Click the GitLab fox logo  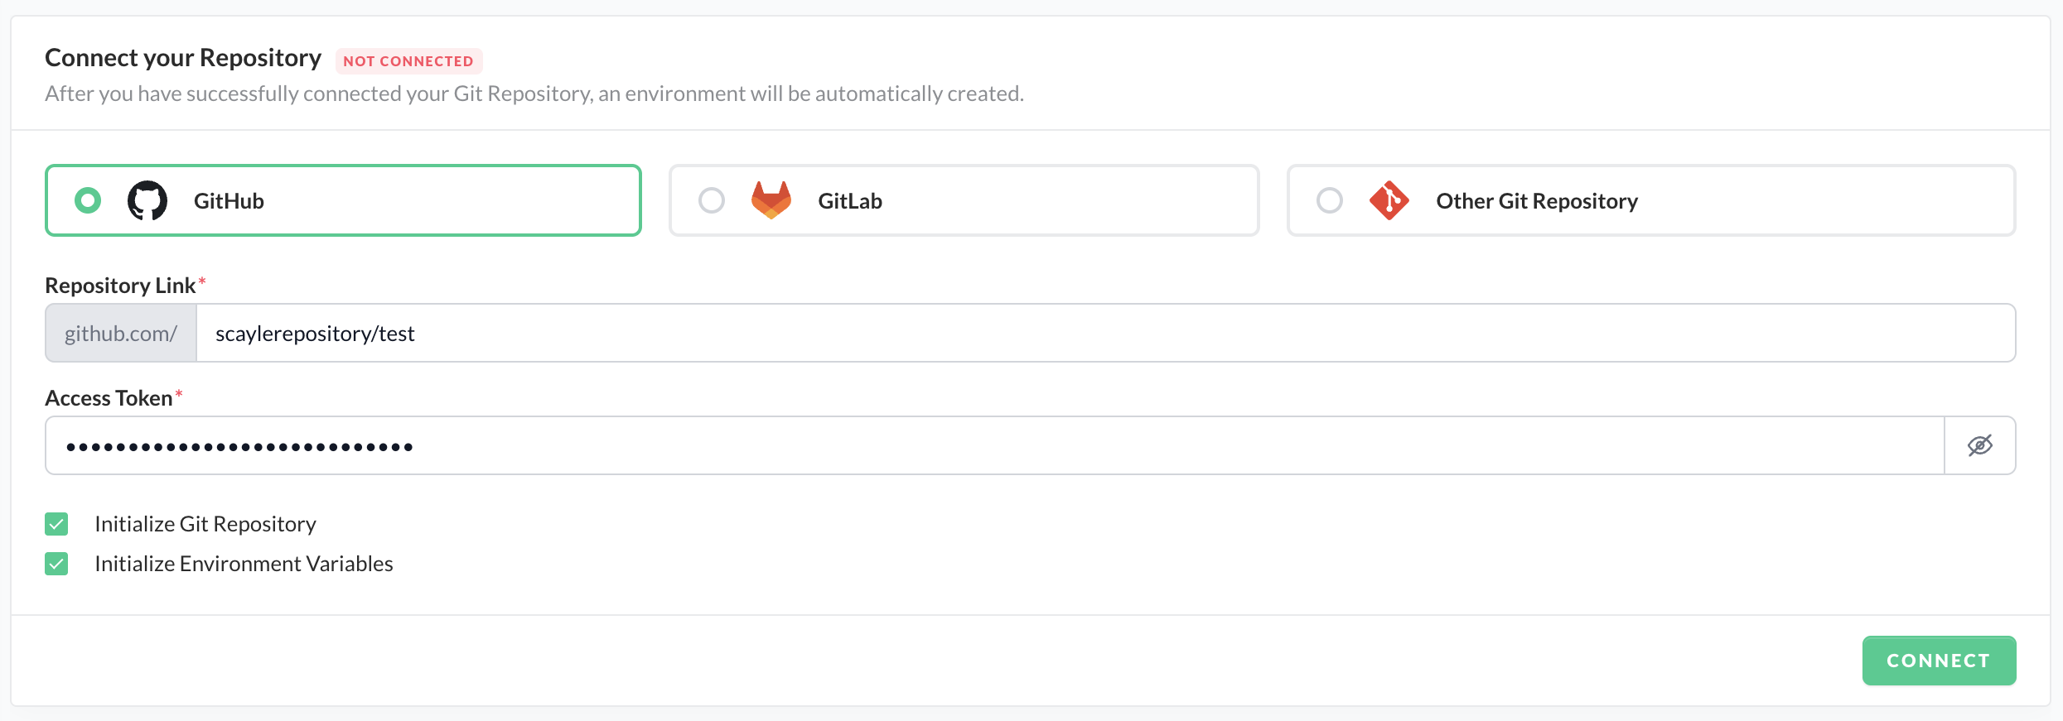pyautogui.click(x=771, y=200)
